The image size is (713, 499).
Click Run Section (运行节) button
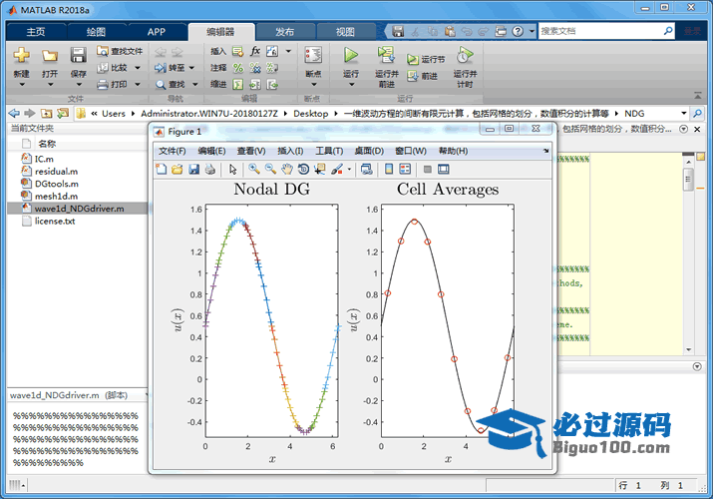click(426, 59)
